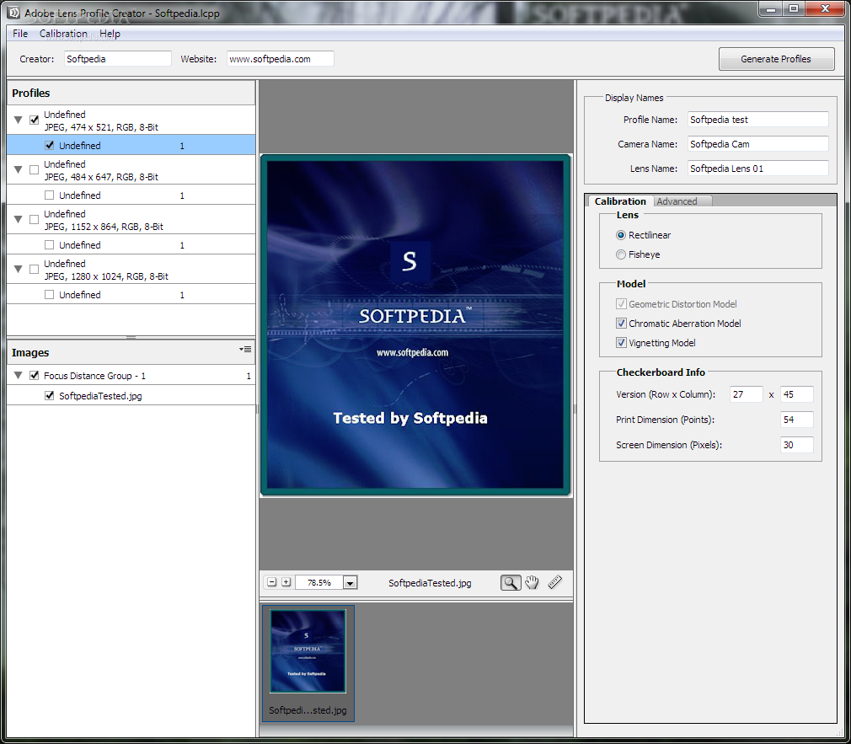This screenshot has height=744, width=851.
Task: Collapse the 474 x 521 profile group
Action: 18,120
